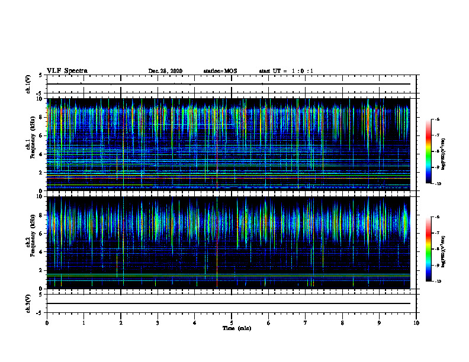Click the ch.1 spectrogram color scale bar

[x=428, y=151]
